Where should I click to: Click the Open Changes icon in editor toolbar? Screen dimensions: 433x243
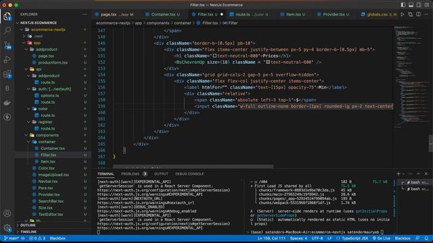(411, 14)
